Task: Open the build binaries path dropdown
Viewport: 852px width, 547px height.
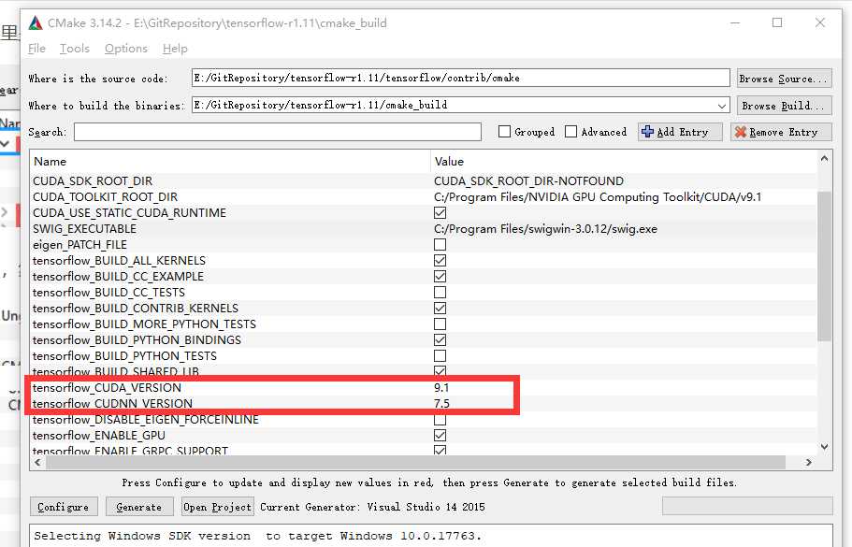Action: 722,106
